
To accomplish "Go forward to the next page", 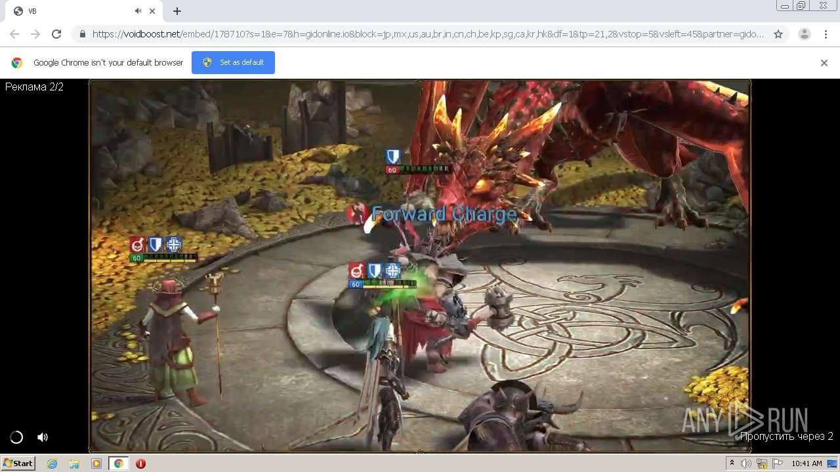I will (35, 34).
